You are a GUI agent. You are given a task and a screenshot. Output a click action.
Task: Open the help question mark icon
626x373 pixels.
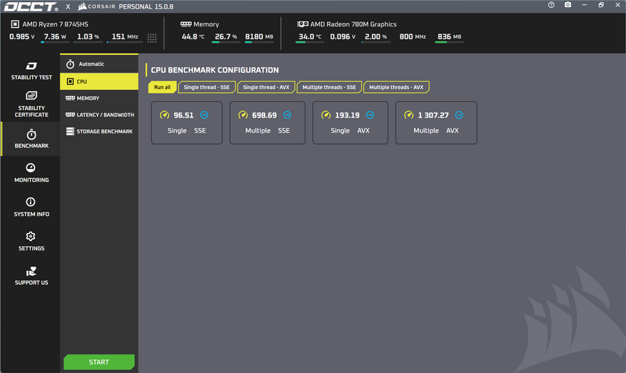[x=551, y=5]
